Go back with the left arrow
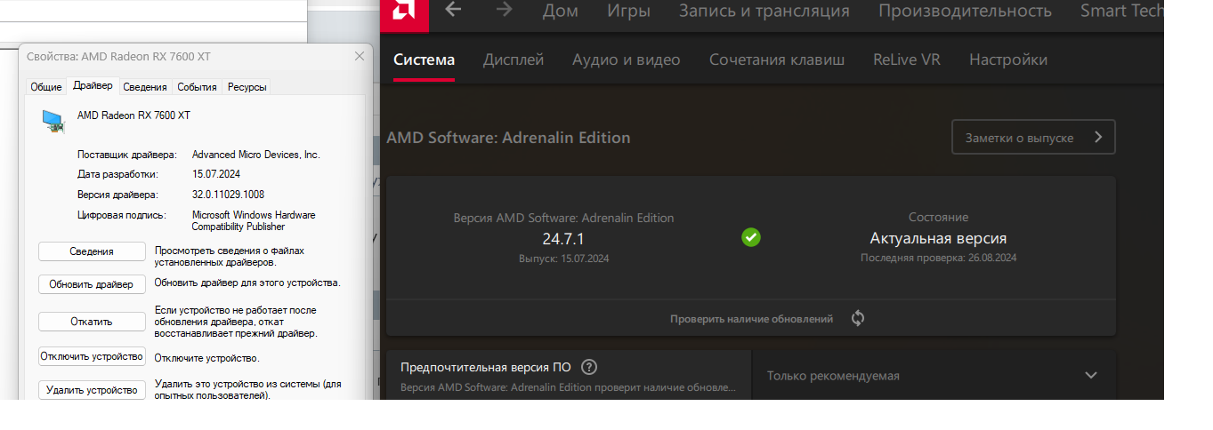This screenshot has height=430, width=1213. [453, 10]
